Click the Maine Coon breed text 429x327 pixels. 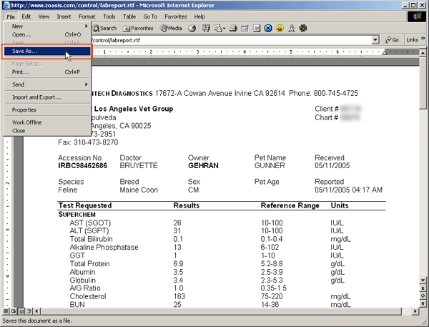pos(139,190)
